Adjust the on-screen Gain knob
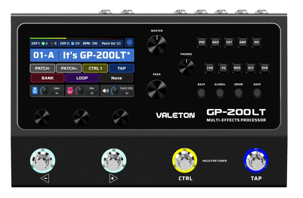 (x=44, y=91)
